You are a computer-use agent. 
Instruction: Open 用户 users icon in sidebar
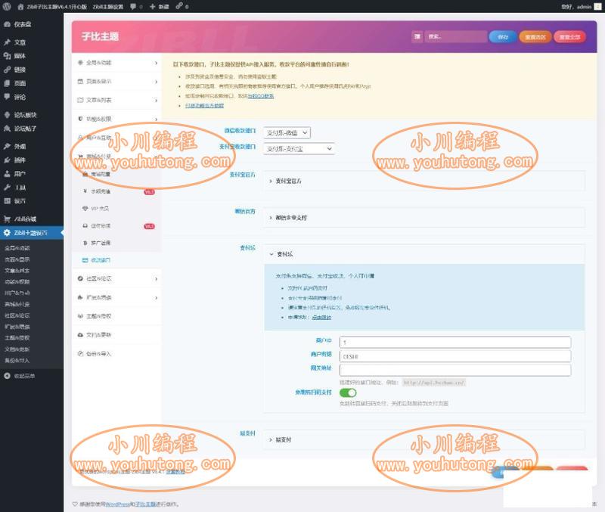click(x=7, y=174)
